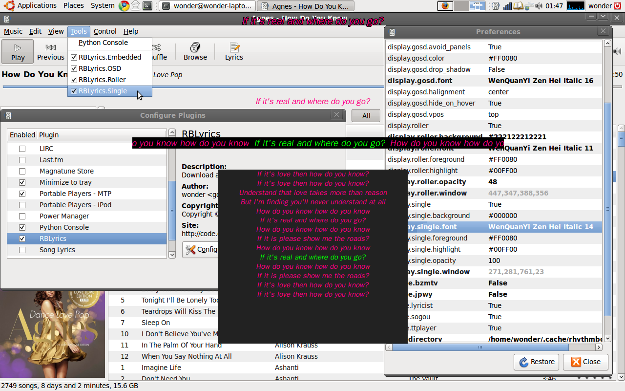
Task: Open the Music menu
Action: tap(13, 31)
